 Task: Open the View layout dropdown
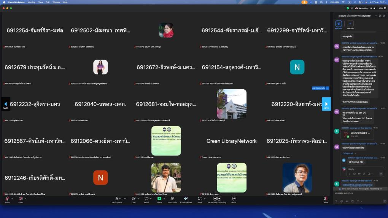tap(382, 8)
